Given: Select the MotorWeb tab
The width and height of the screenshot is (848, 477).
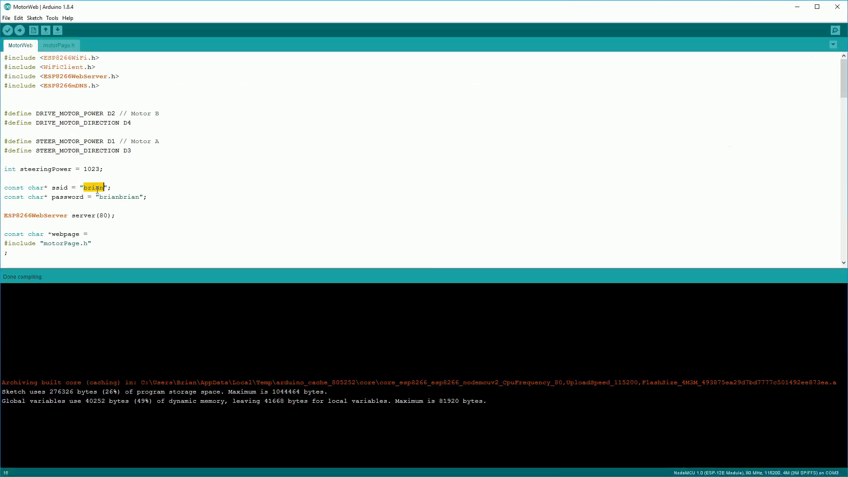Looking at the screenshot, I should click(20, 45).
